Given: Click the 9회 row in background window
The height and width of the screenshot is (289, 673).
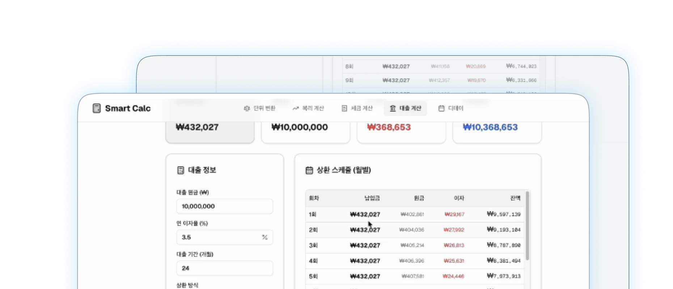Looking at the screenshot, I should click(441, 80).
